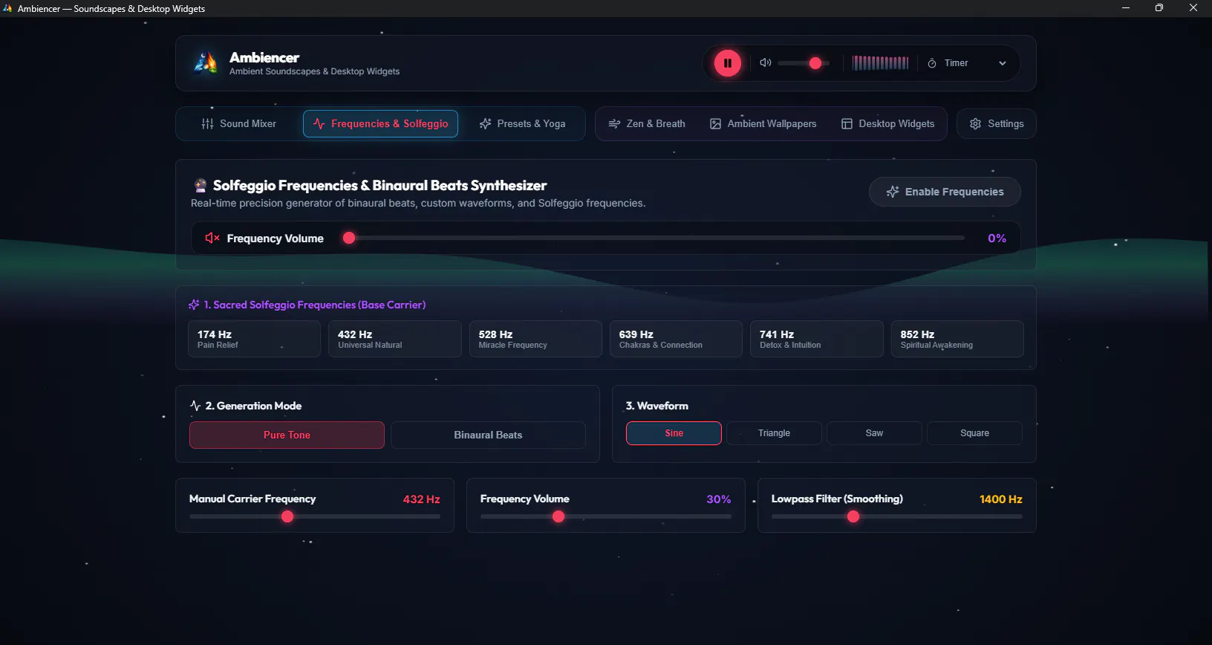Select Square waveform
This screenshot has height=645, width=1212.
click(x=974, y=433)
